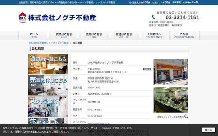Image resolution: width=218 pixels, height=136 pixels.
Task: Enlarge the storefront exterior photo
Action: (x=171, y=72)
